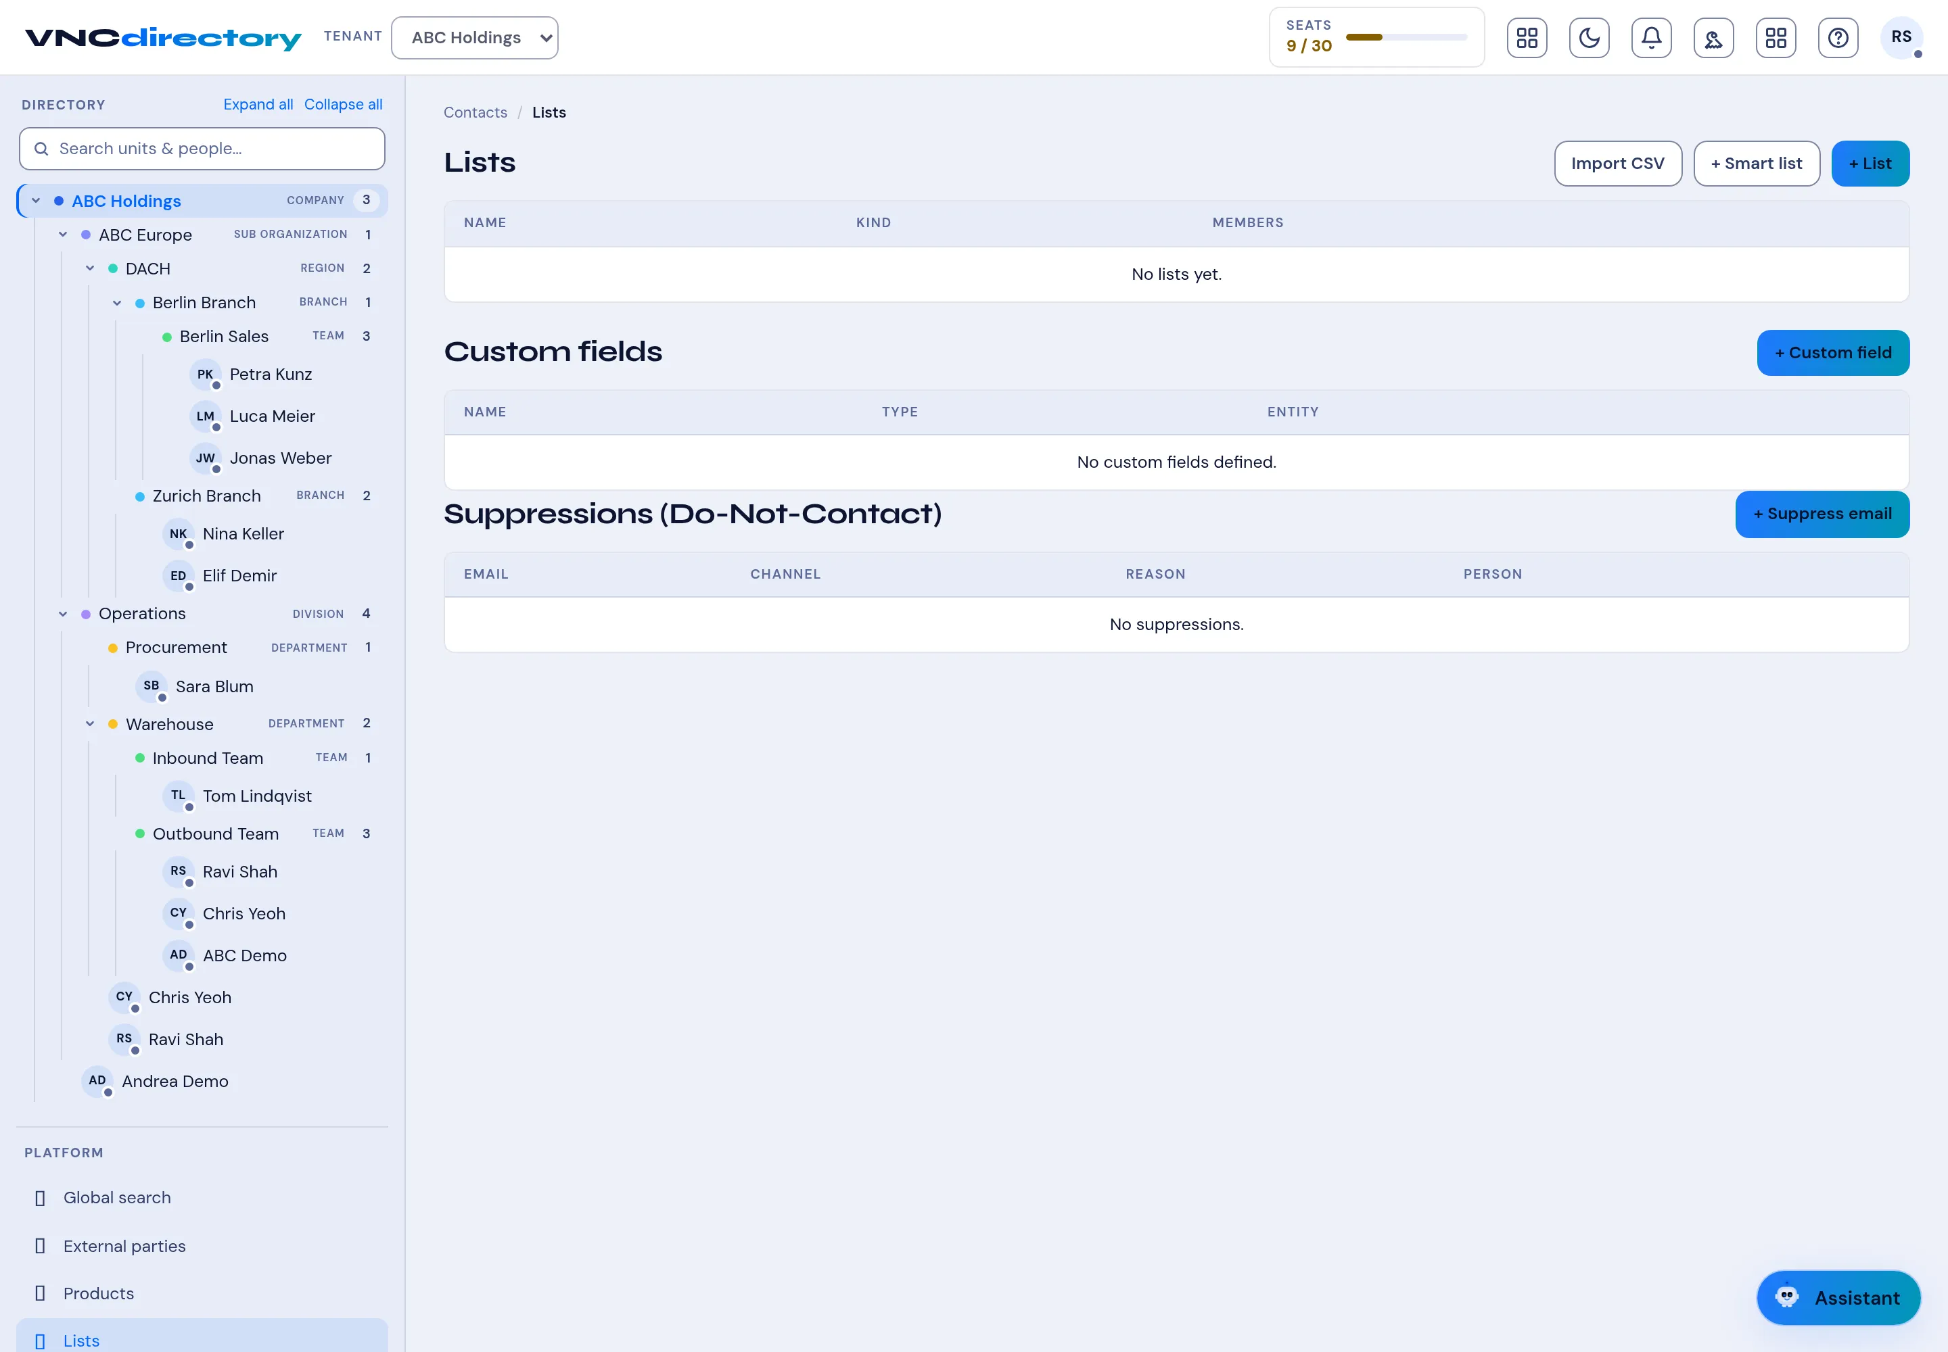
Task: Collapse the DACH region chevron
Action: [x=90, y=268]
